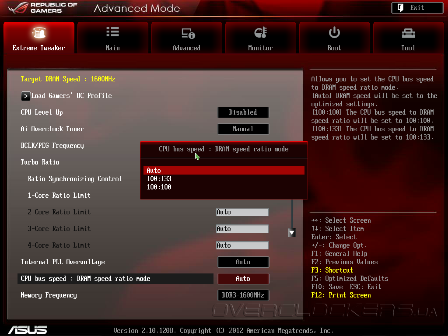448x336 pixels.
Task: Select Ratio Synchronizing Control row
Action: pyautogui.click(x=75, y=179)
